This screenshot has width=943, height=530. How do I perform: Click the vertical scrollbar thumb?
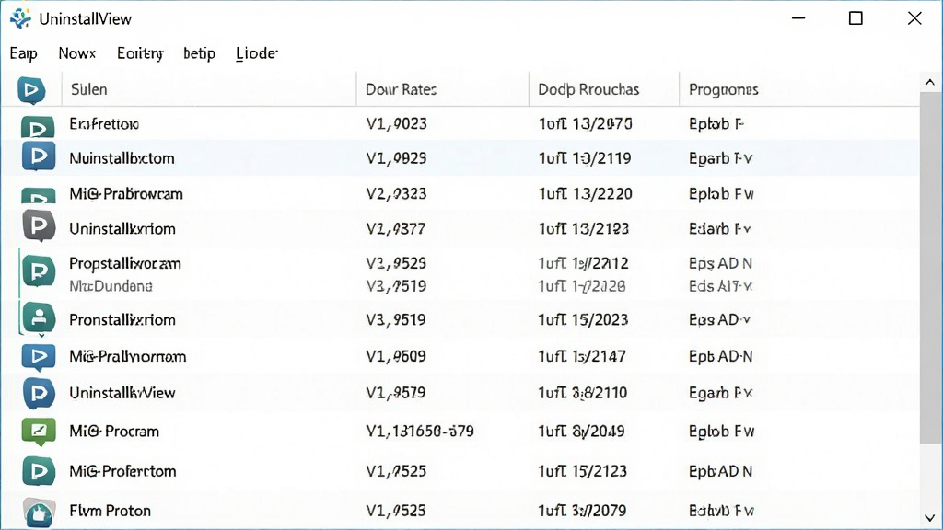coord(930,270)
